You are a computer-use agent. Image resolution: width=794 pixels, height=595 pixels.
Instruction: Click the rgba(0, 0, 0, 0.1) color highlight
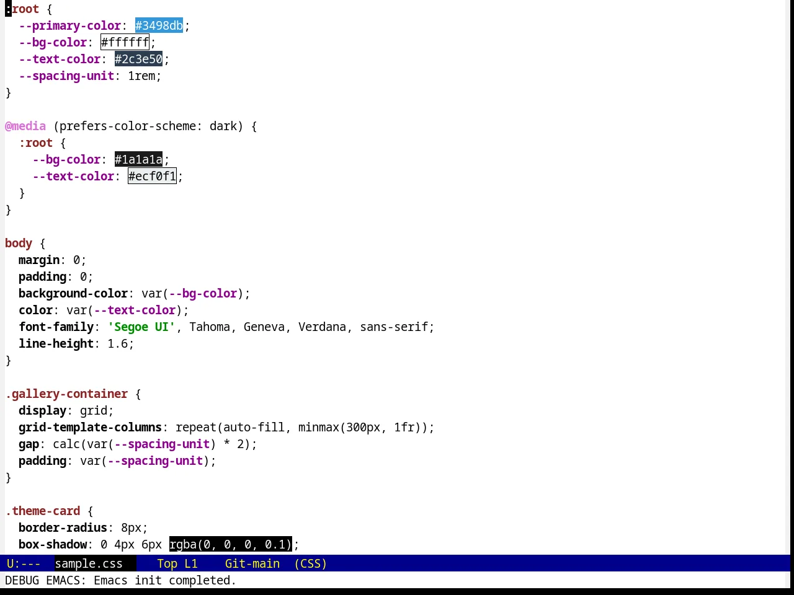pyautogui.click(x=230, y=544)
